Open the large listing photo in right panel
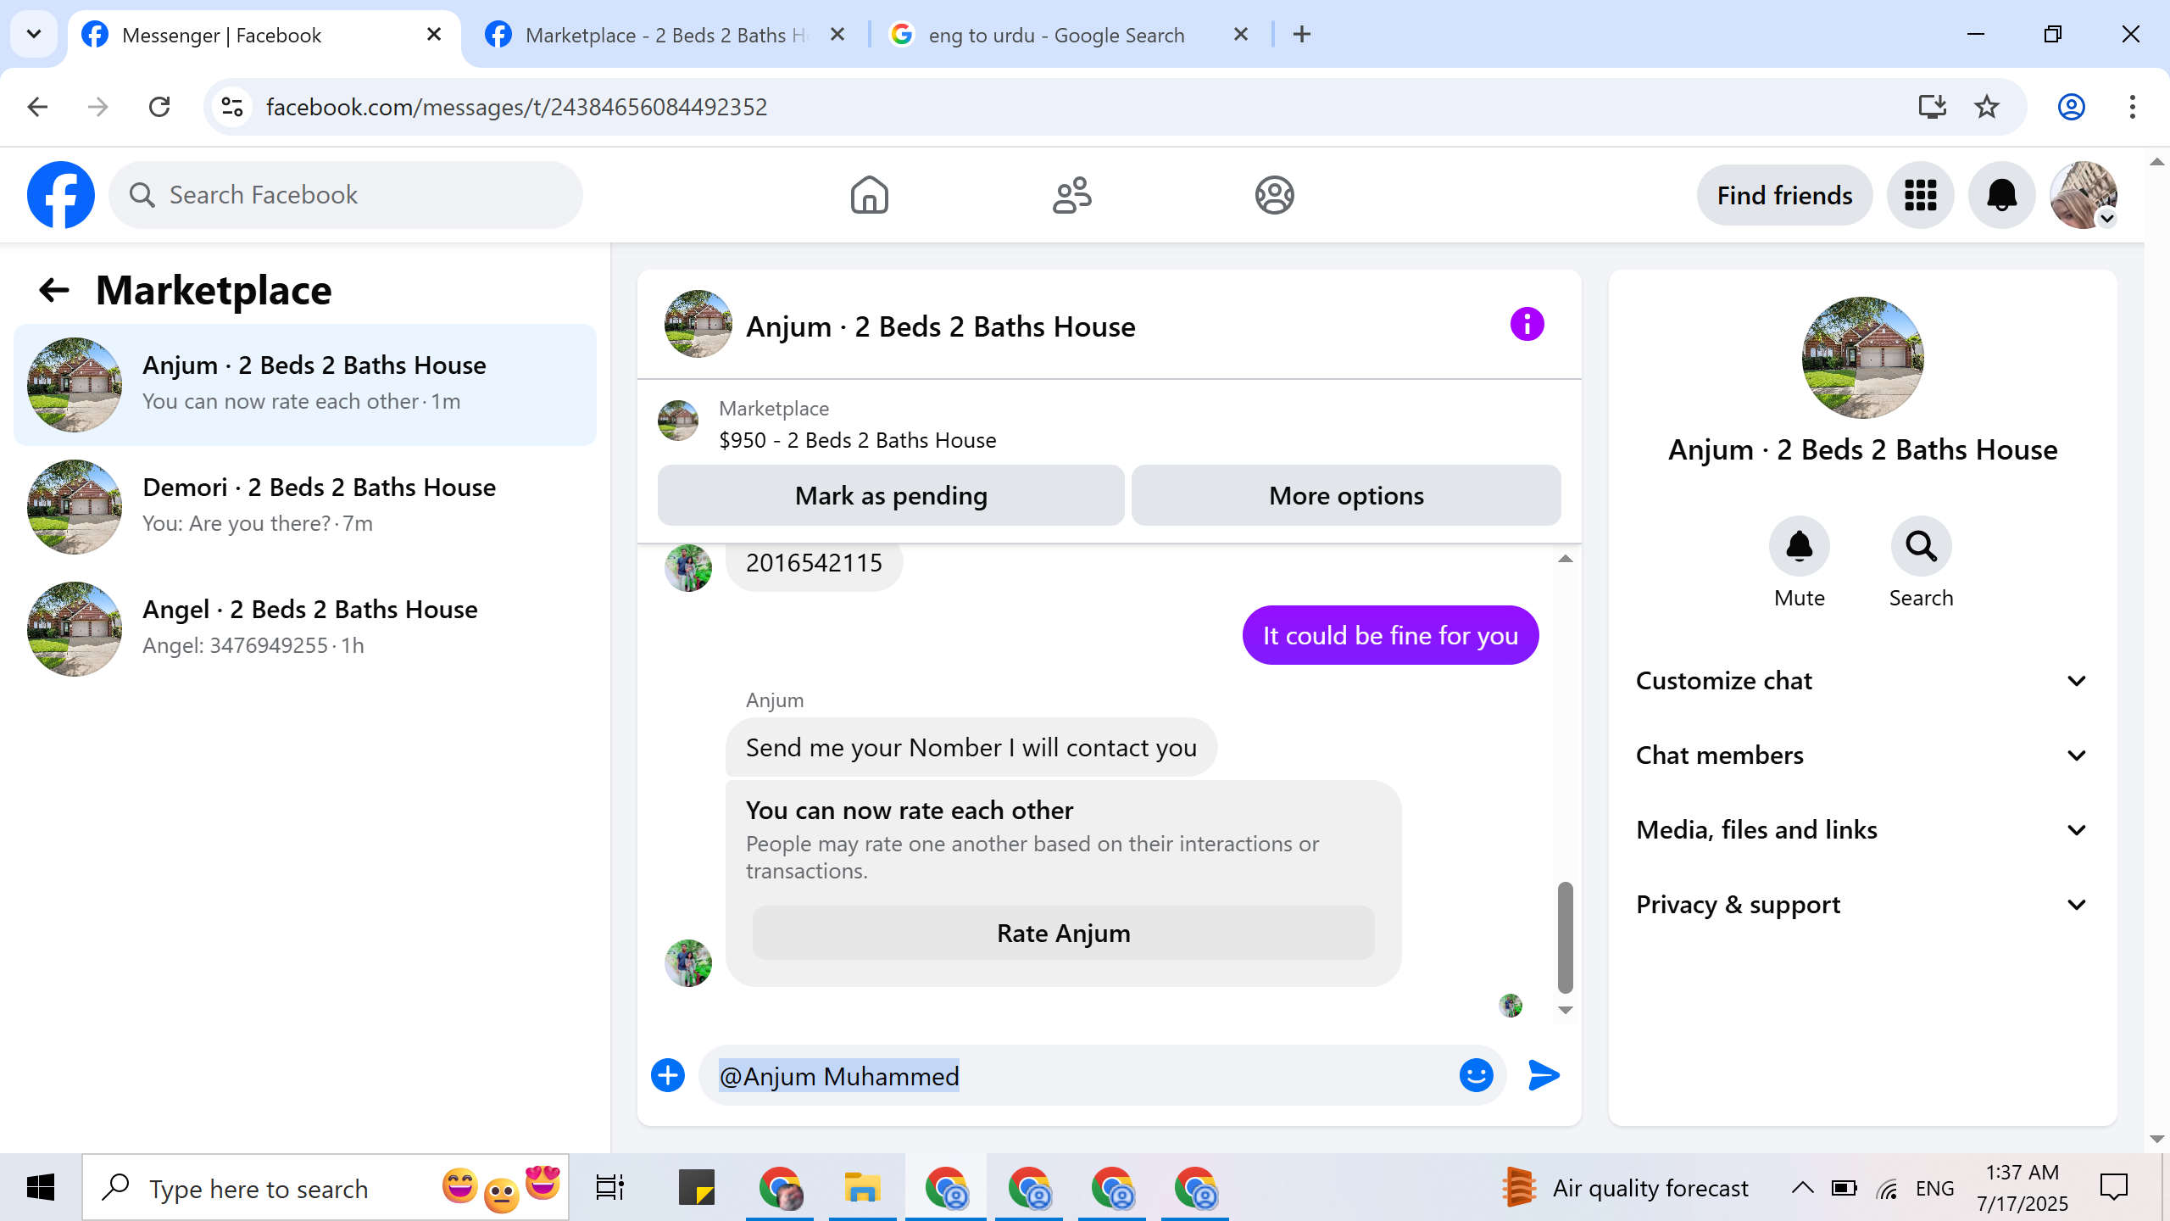Viewport: 2170px width, 1221px height. point(1862,358)
